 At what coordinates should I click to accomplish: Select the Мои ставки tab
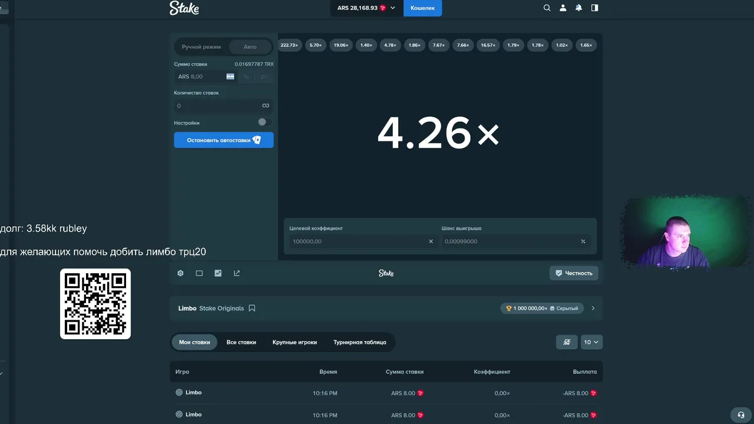point(194,342)
